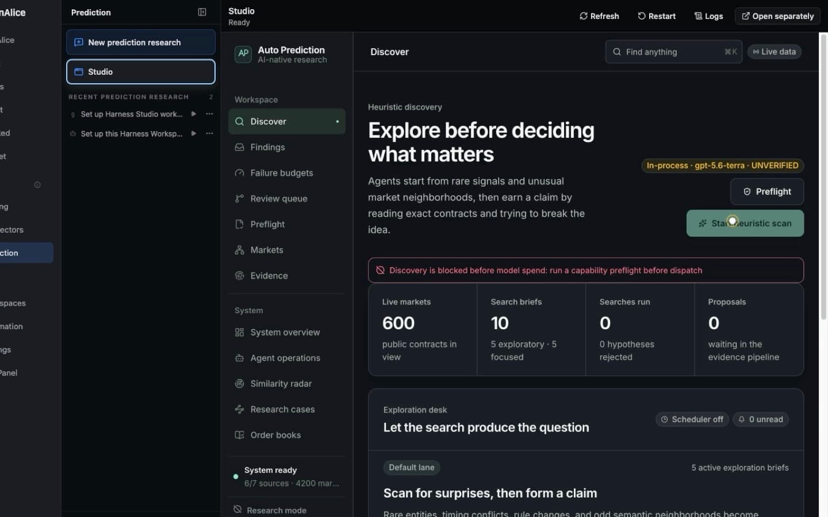Click the AP Auto Prediction logo

[243, 53]
